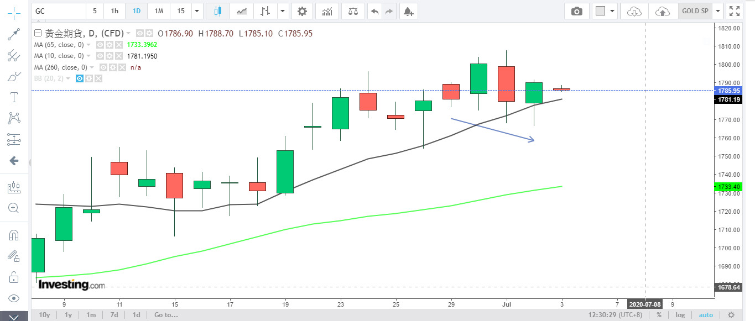Hide the MA 10 indicator
This screenshot has width=755, height=321.
[100, 56]
